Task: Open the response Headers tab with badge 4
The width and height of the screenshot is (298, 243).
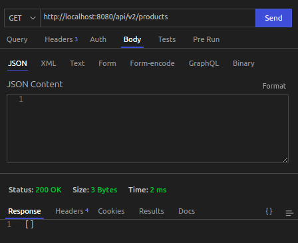Action: pos(72,211)
